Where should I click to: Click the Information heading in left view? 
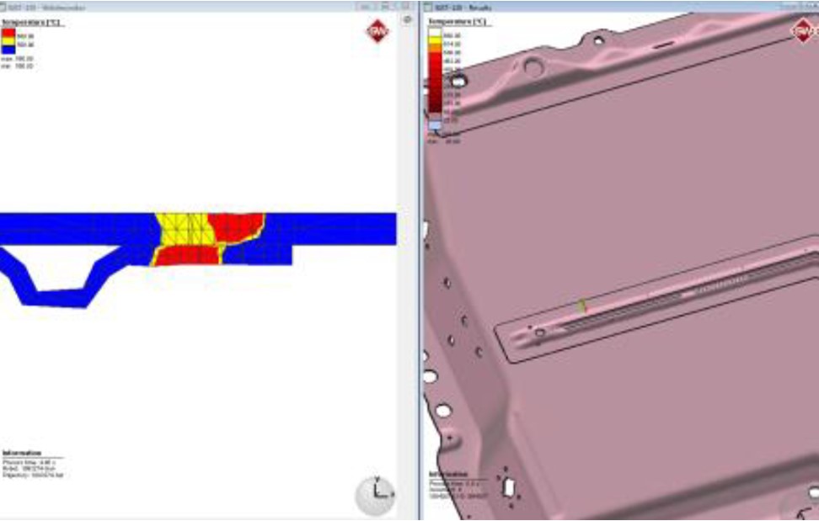[x=22, y=453]
